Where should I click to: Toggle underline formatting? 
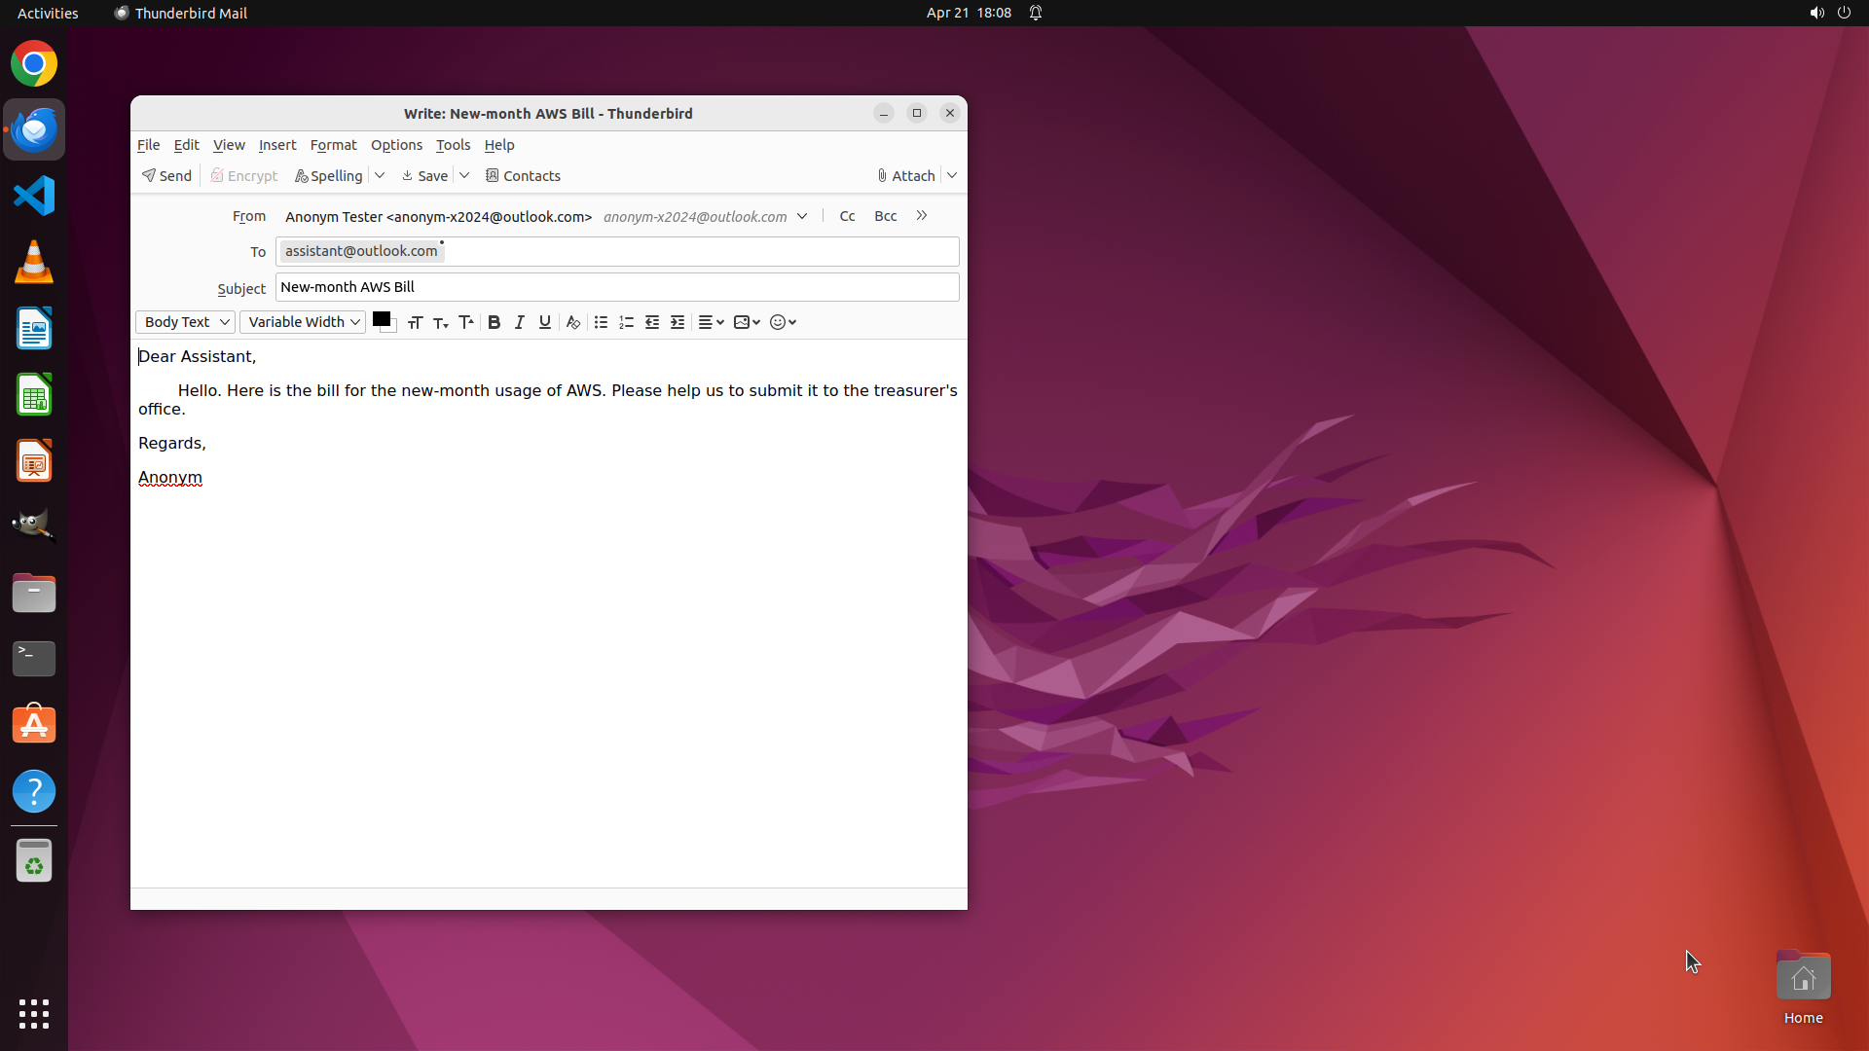pos(544,322)
